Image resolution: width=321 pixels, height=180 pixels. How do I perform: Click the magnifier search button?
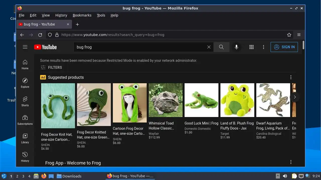click(221, 47)
